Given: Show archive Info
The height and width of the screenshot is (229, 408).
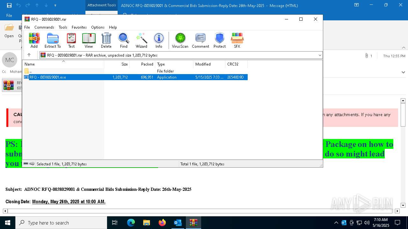Looking at the screenshot, I should [x=159, y=40].
